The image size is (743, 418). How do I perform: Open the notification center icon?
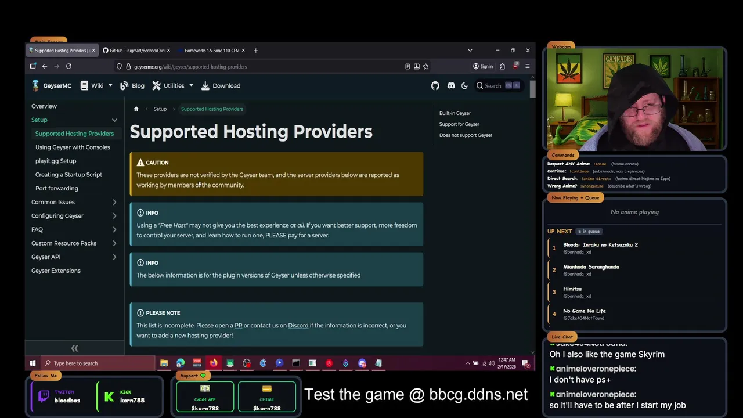(x=525, y=363)
